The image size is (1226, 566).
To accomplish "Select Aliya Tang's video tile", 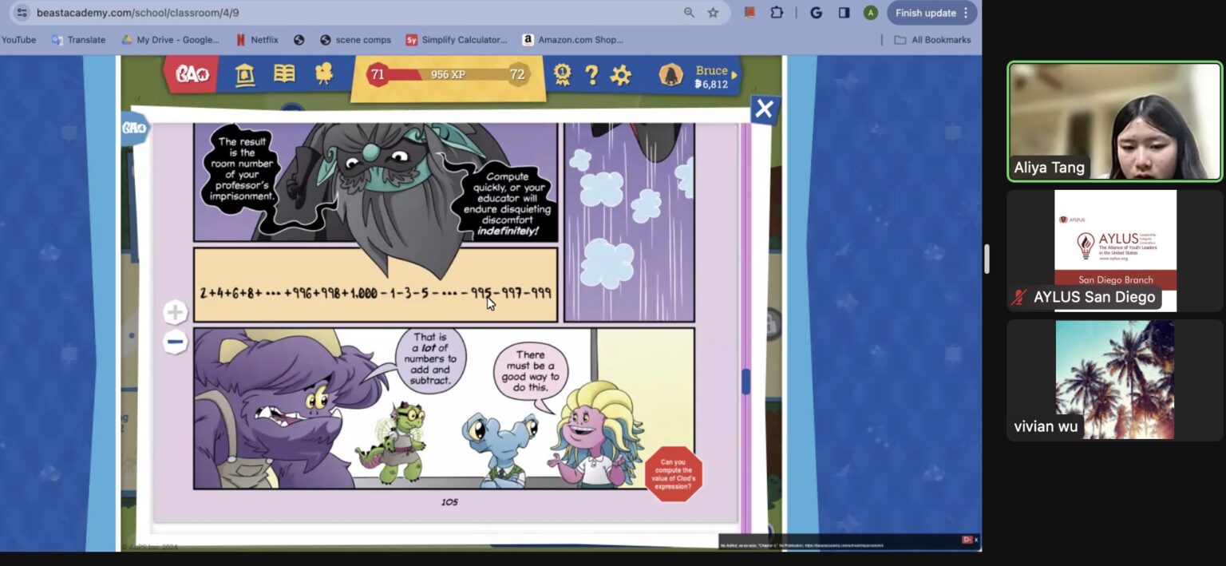I will coord(1115,121).
